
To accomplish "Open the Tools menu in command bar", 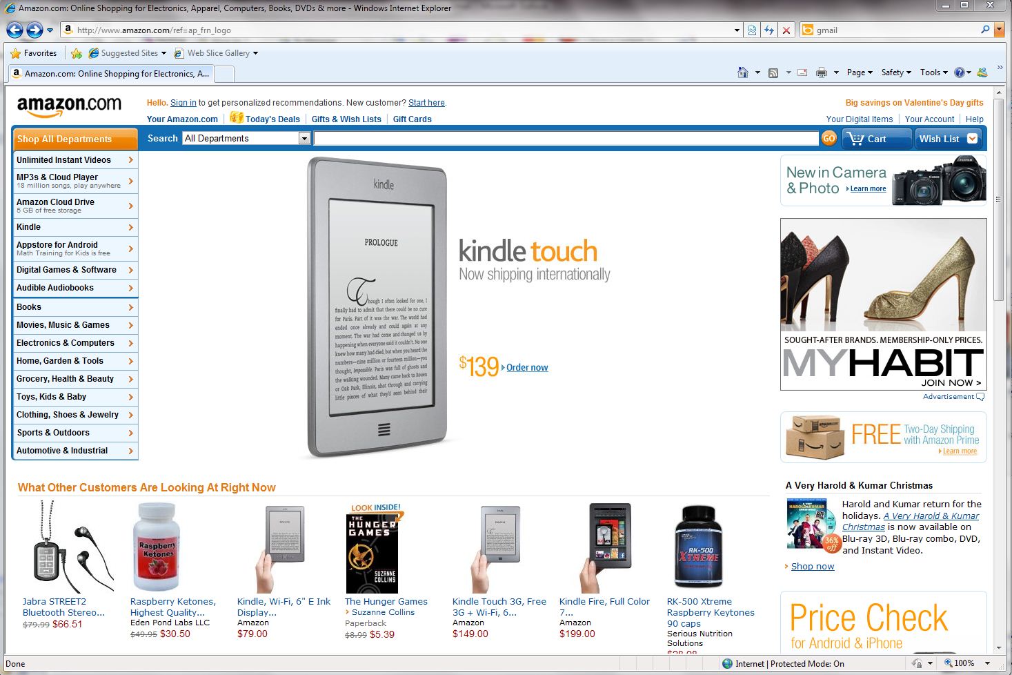I will click(x=934, y=72).
